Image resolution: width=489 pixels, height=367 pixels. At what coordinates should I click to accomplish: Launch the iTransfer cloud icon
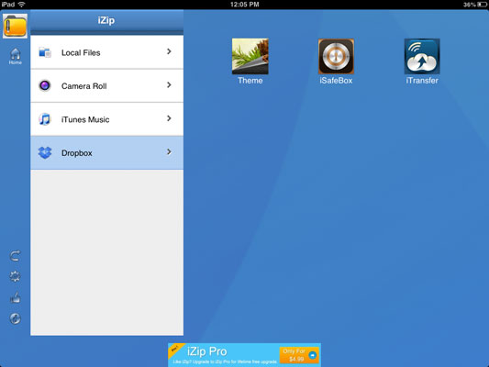422,57
